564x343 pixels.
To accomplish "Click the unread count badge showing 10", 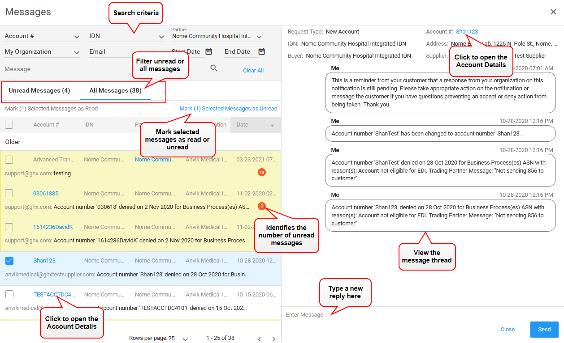I will [262, 172].
